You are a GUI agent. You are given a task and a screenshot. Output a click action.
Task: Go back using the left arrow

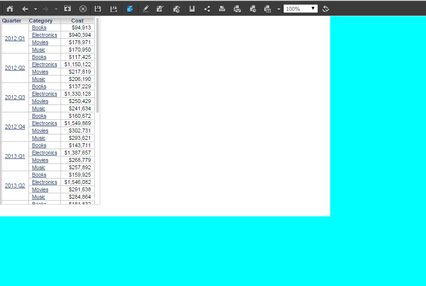click(25, 9)
